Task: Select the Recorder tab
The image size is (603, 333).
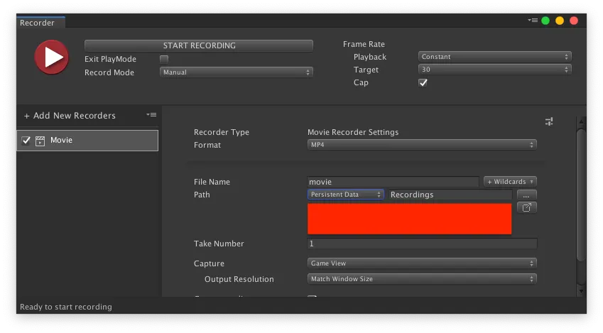Action: pyautogui.click(x=40, y=22)
